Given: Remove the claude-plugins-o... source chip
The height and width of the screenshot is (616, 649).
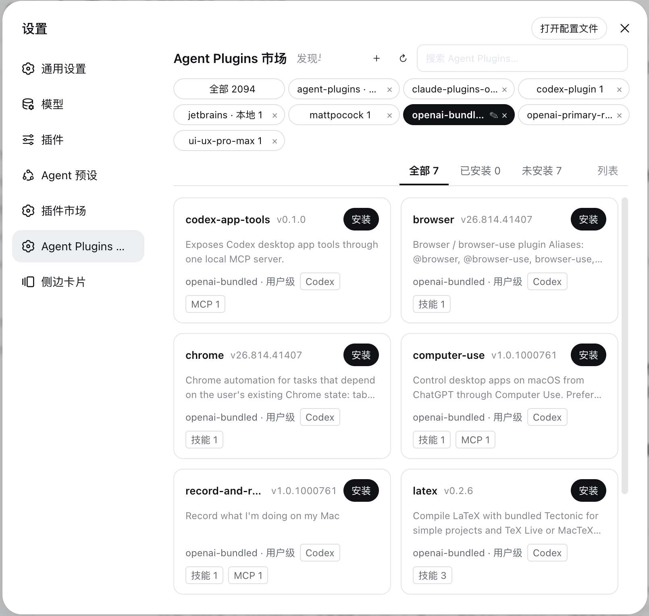Looking at the screenshot, I should [504, 90].
